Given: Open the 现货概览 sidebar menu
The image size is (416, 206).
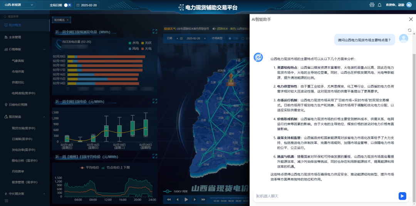Looking at the screenshot, I should (25, 25).
